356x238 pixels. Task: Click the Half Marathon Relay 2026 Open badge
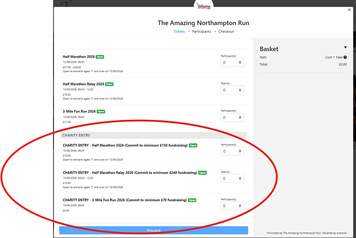point(109,84)
